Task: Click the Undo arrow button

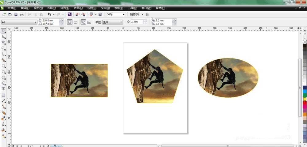Action: (x=49, y=14)
